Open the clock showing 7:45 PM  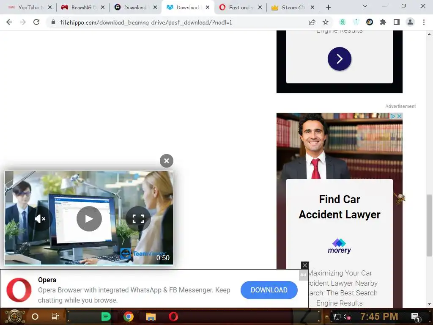point(379,316)
